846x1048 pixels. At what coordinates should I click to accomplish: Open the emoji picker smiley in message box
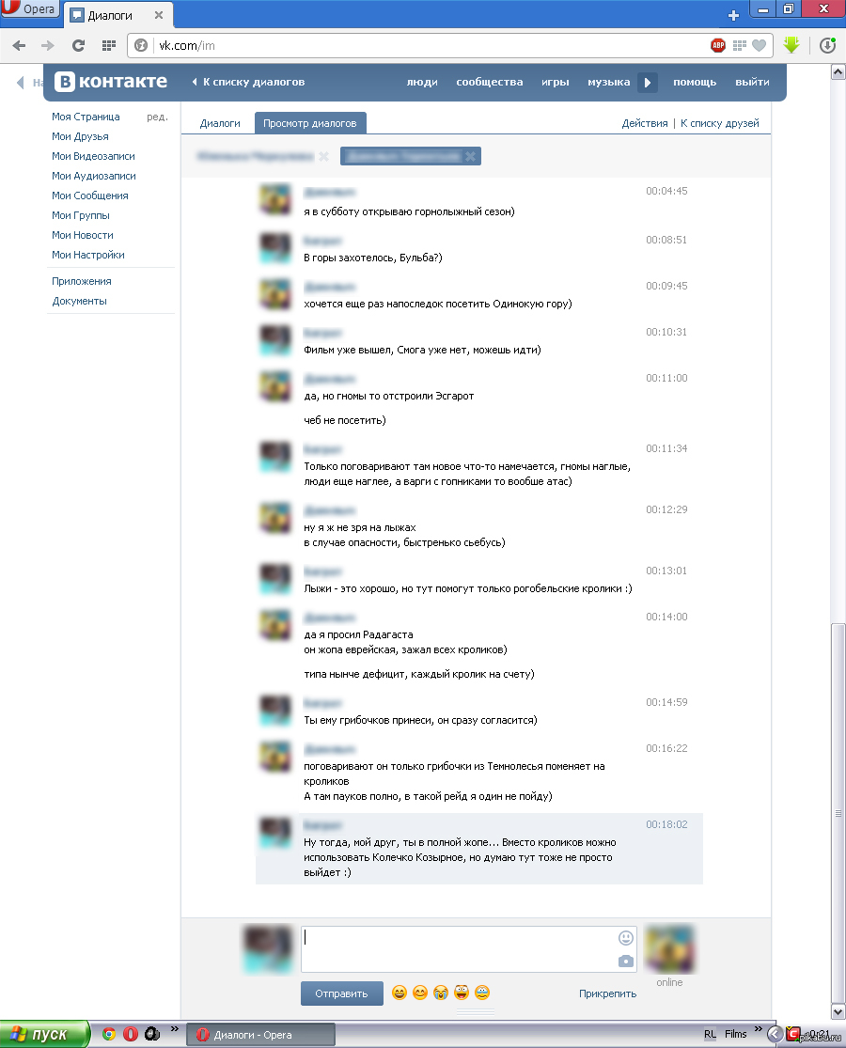[625, 938]
